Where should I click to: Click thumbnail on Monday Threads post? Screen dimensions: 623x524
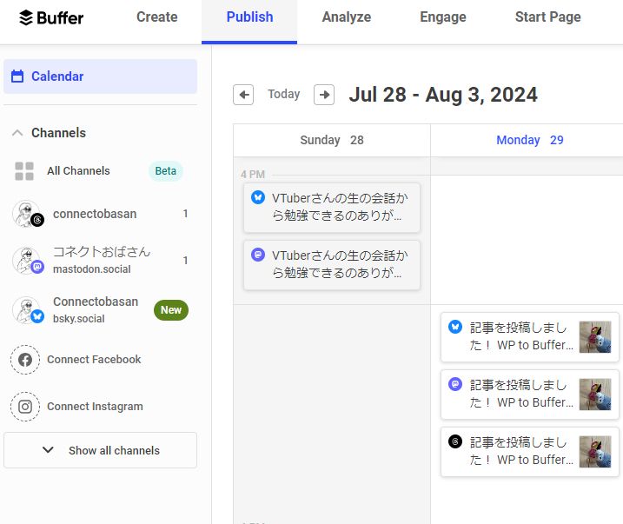[595, 451]
